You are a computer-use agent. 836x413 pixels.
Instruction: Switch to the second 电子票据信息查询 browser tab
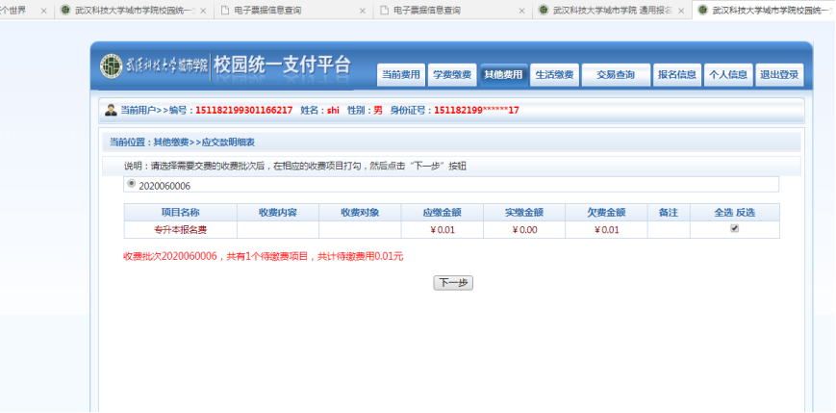pyautogui.click(x=447, y=11)
